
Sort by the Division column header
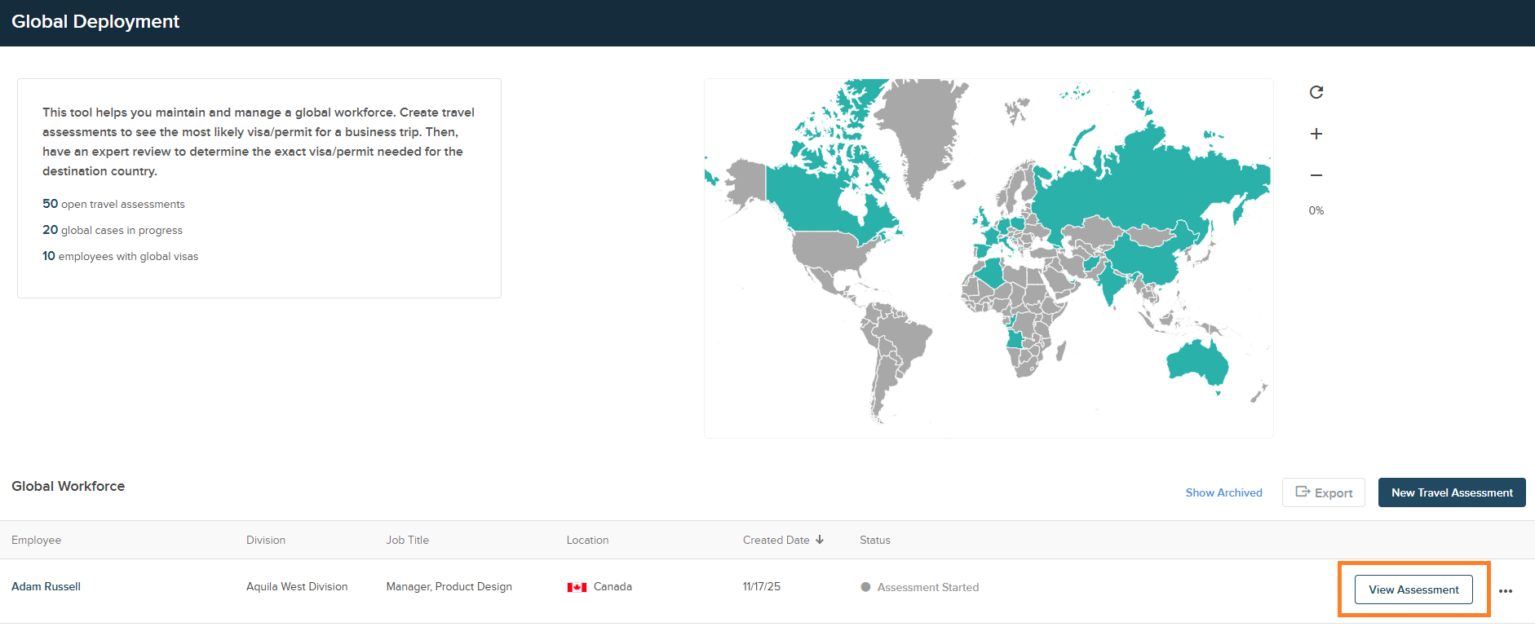tap(266, 540)
